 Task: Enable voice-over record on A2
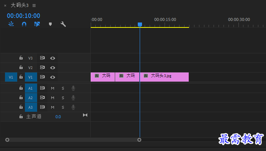[73, 98]
